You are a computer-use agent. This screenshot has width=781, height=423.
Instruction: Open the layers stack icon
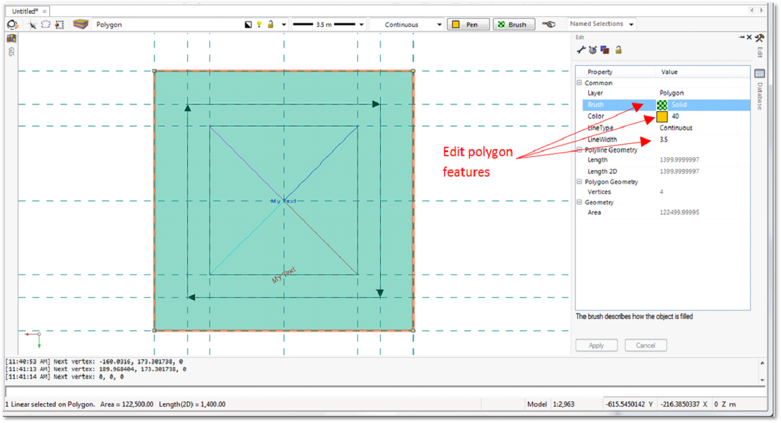(80, 24)
